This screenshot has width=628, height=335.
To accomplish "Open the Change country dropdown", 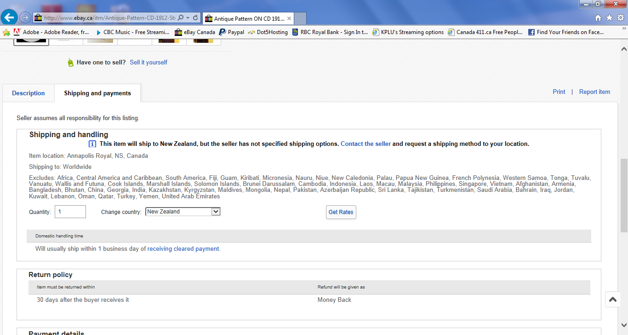I will coord(183,212).
